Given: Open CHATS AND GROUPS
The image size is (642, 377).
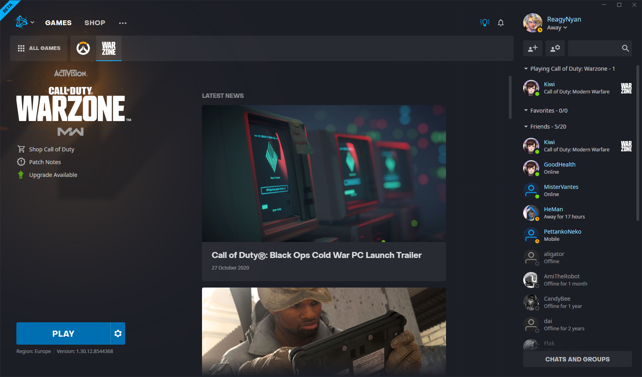Looking at the screenshot, I should click(x=578, y=359).
